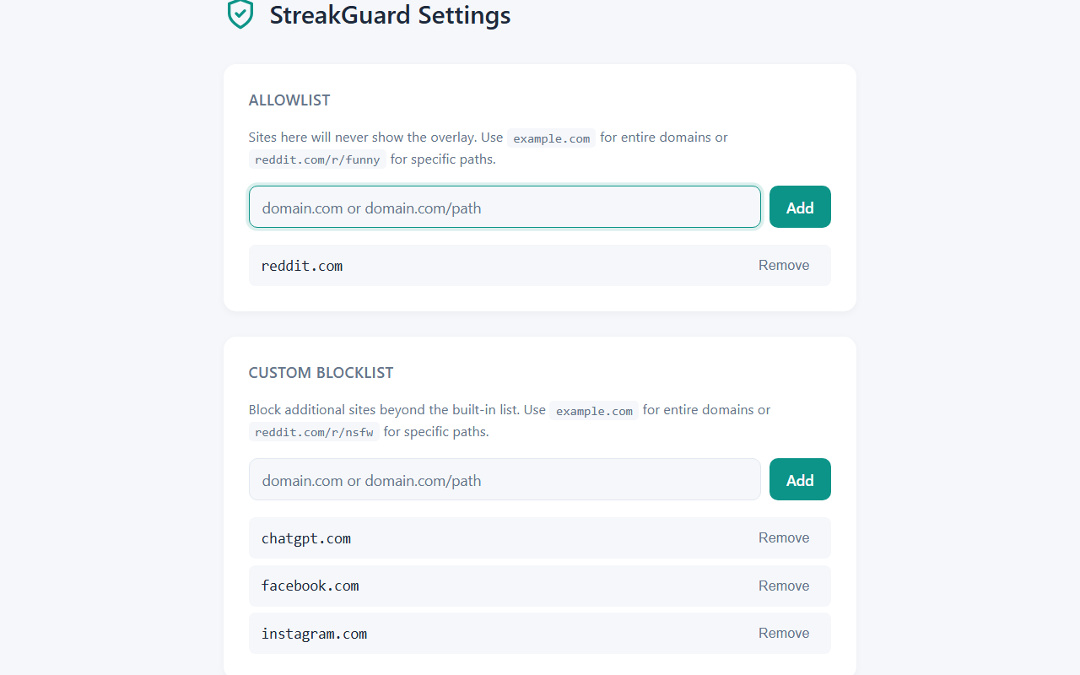Remove facebook.com from the blocklist

(783, 586)
